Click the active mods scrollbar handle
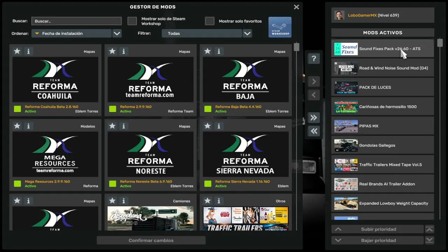 click(x=440, y=43)
